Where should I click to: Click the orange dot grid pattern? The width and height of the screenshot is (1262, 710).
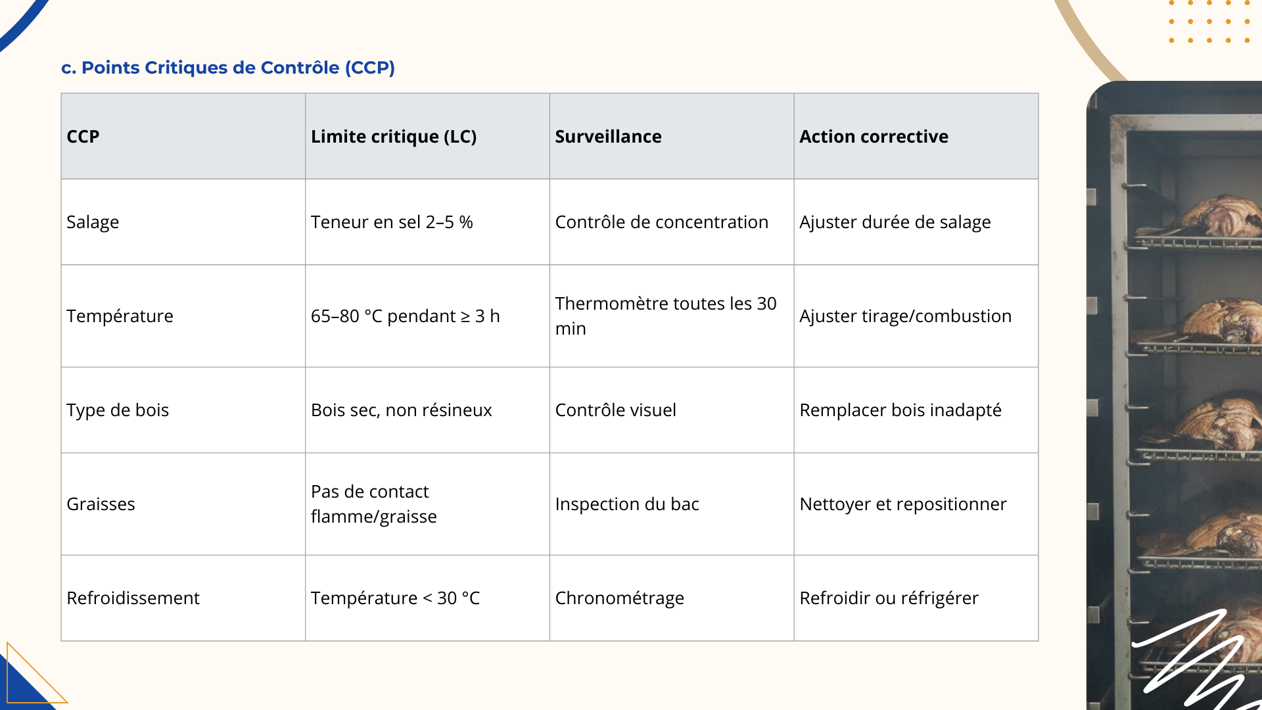click(1210, 22)
